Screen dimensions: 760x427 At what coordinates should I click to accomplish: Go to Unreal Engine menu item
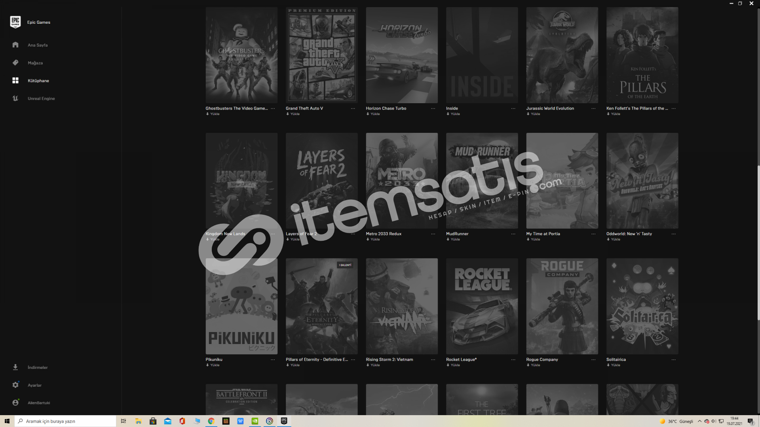click(41, 98)
